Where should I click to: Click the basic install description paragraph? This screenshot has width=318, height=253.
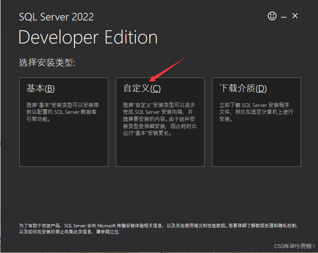coord(63,112)
